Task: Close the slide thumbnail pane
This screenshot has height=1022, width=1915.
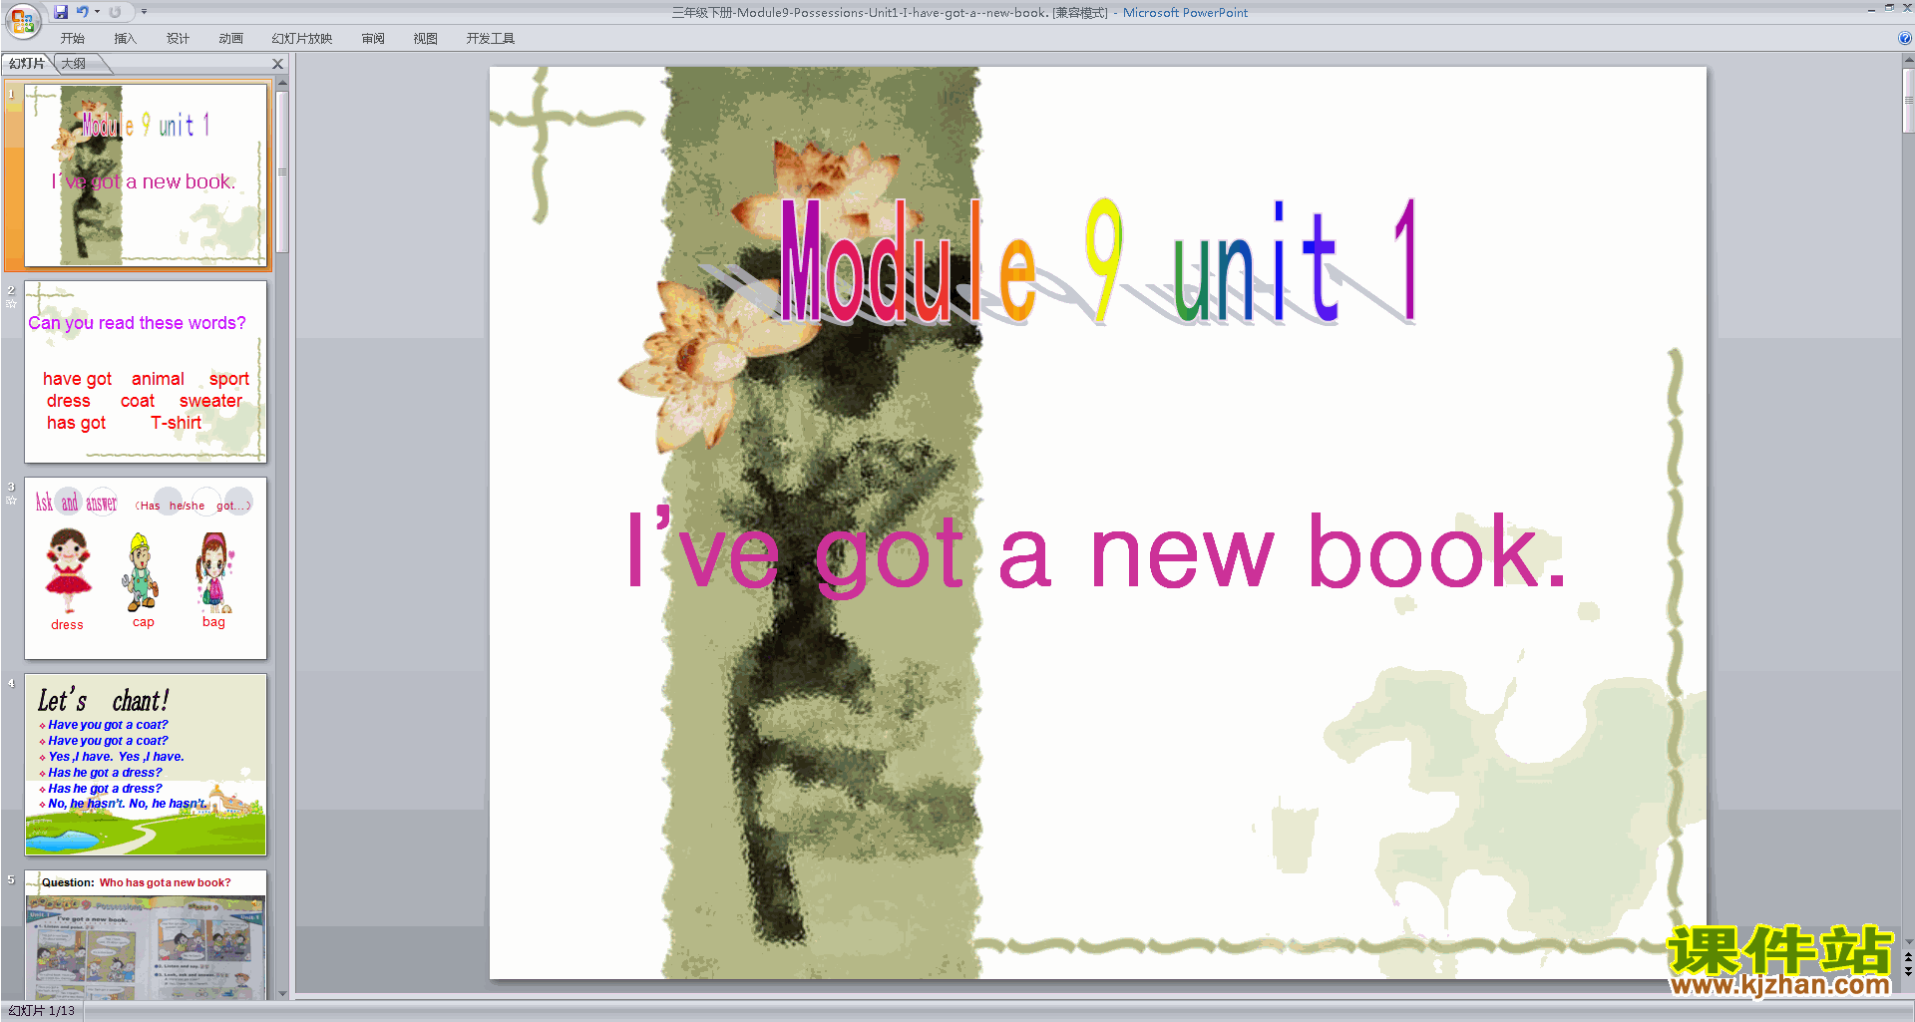Action: click(278, 64)
